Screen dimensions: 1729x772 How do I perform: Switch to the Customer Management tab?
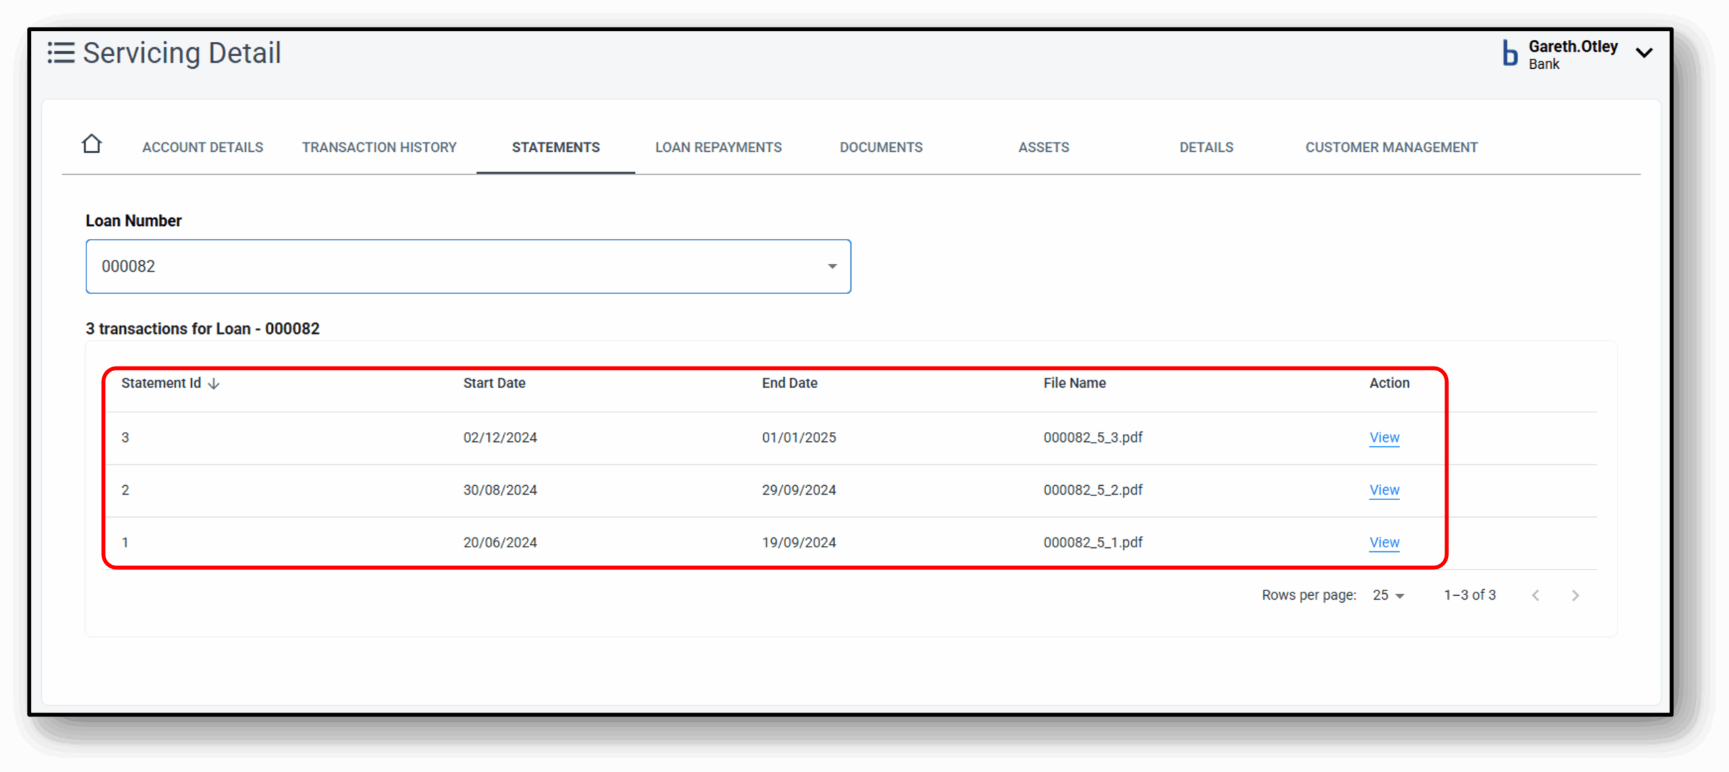point(1393,147)
